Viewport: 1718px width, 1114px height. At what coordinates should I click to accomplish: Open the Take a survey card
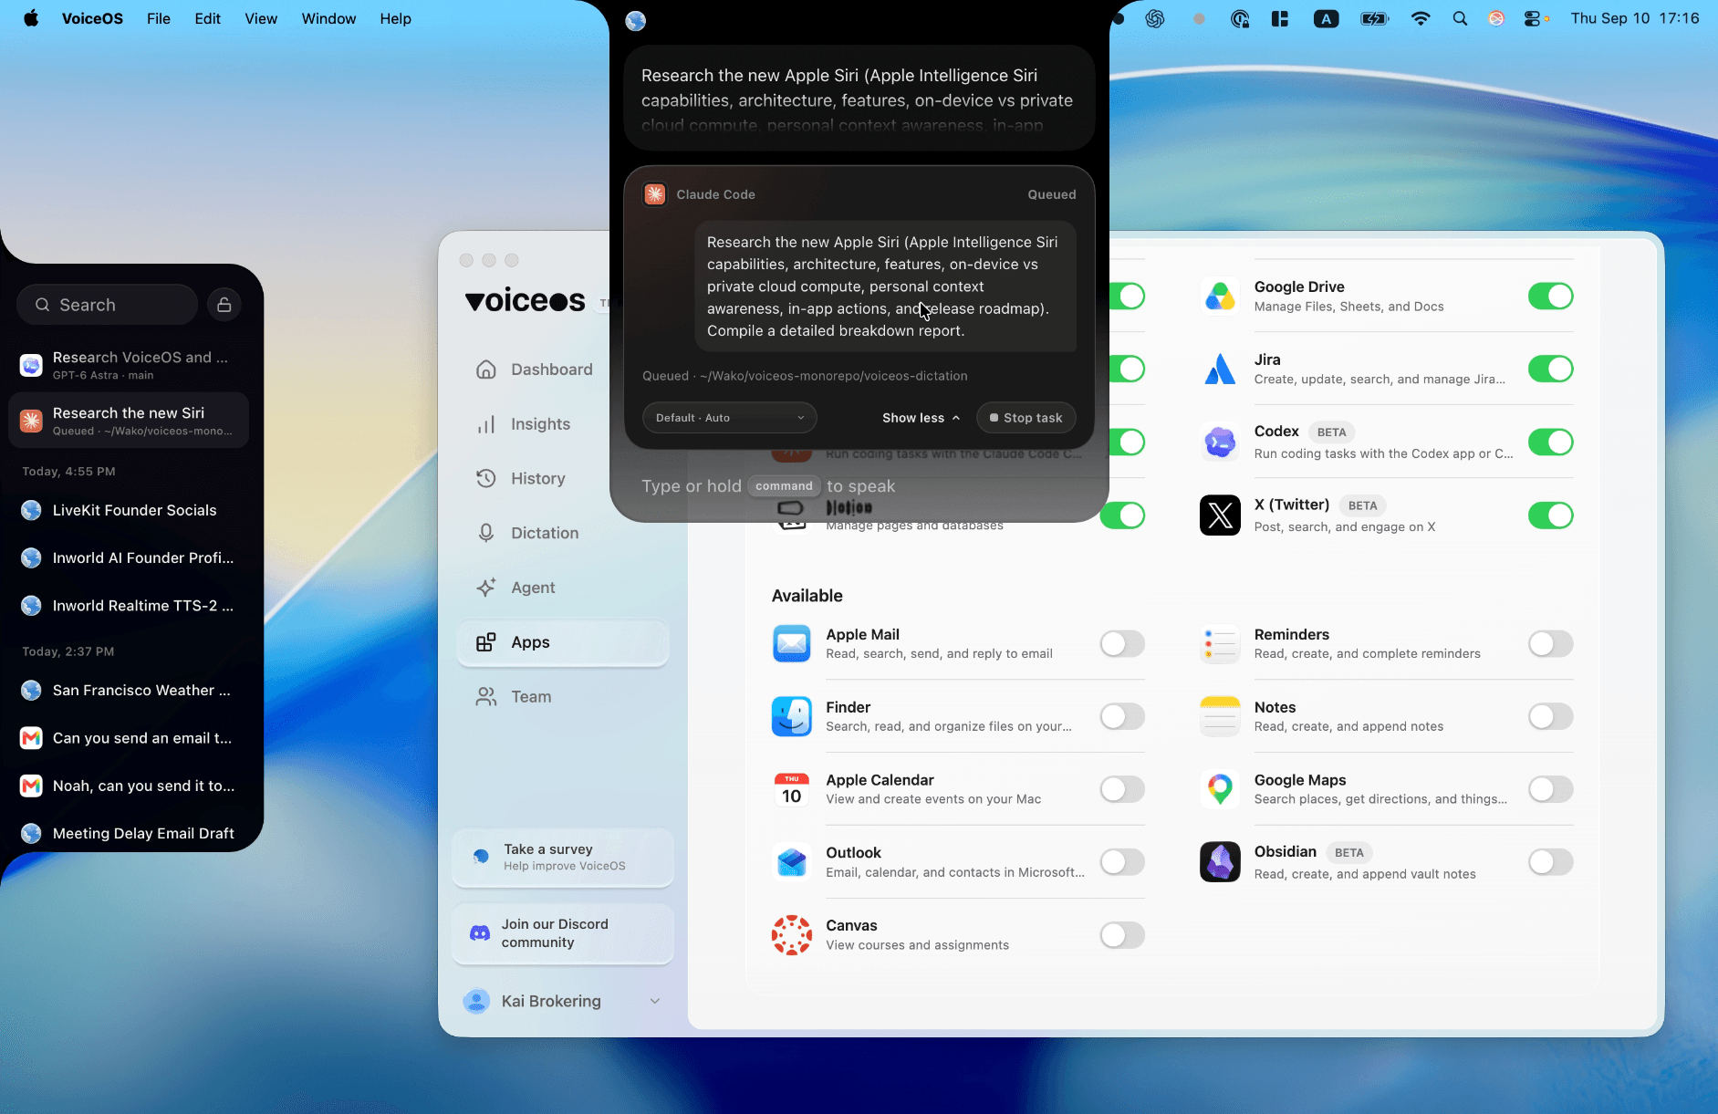tap(563, 858)
